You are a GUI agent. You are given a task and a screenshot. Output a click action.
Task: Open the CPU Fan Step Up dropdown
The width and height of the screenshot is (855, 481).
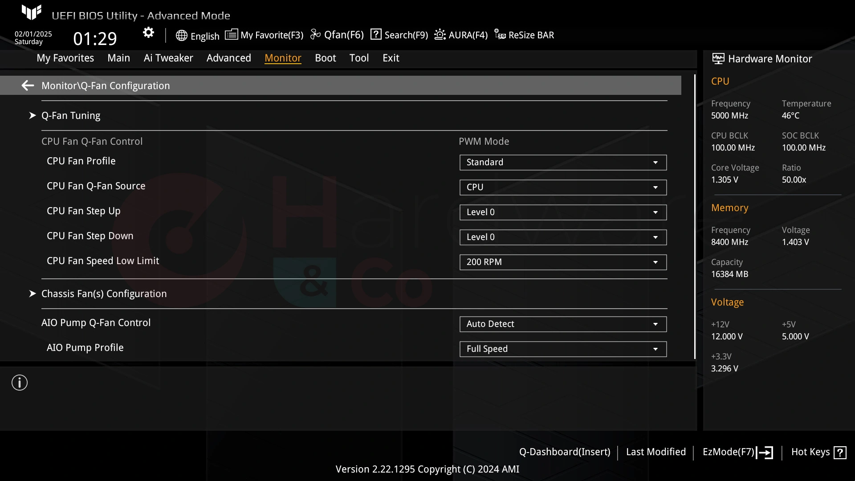tap(563, 212)
